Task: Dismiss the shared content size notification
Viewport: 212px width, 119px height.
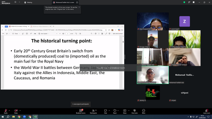Action: 79,7
